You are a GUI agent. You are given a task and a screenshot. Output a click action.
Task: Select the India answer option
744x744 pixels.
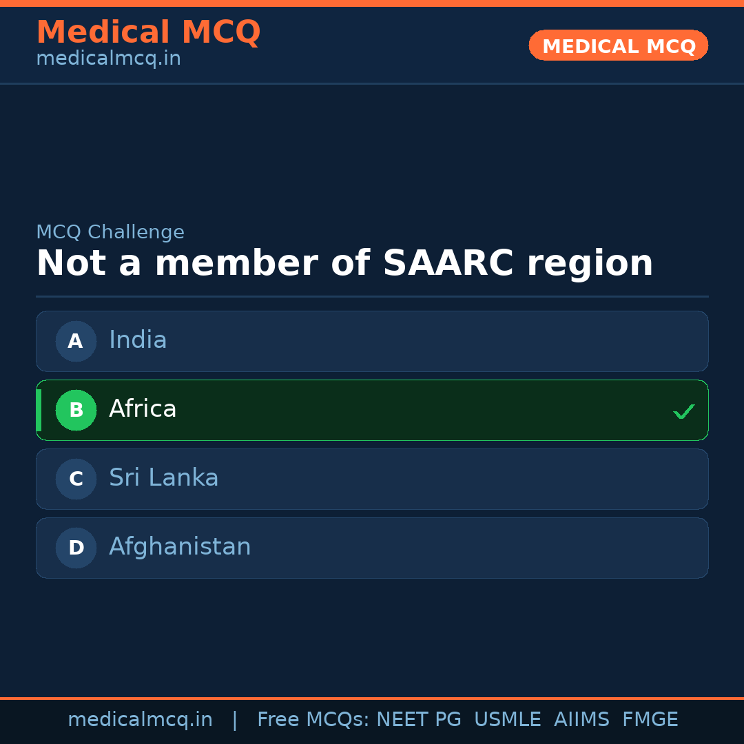[x=372, y=341]
